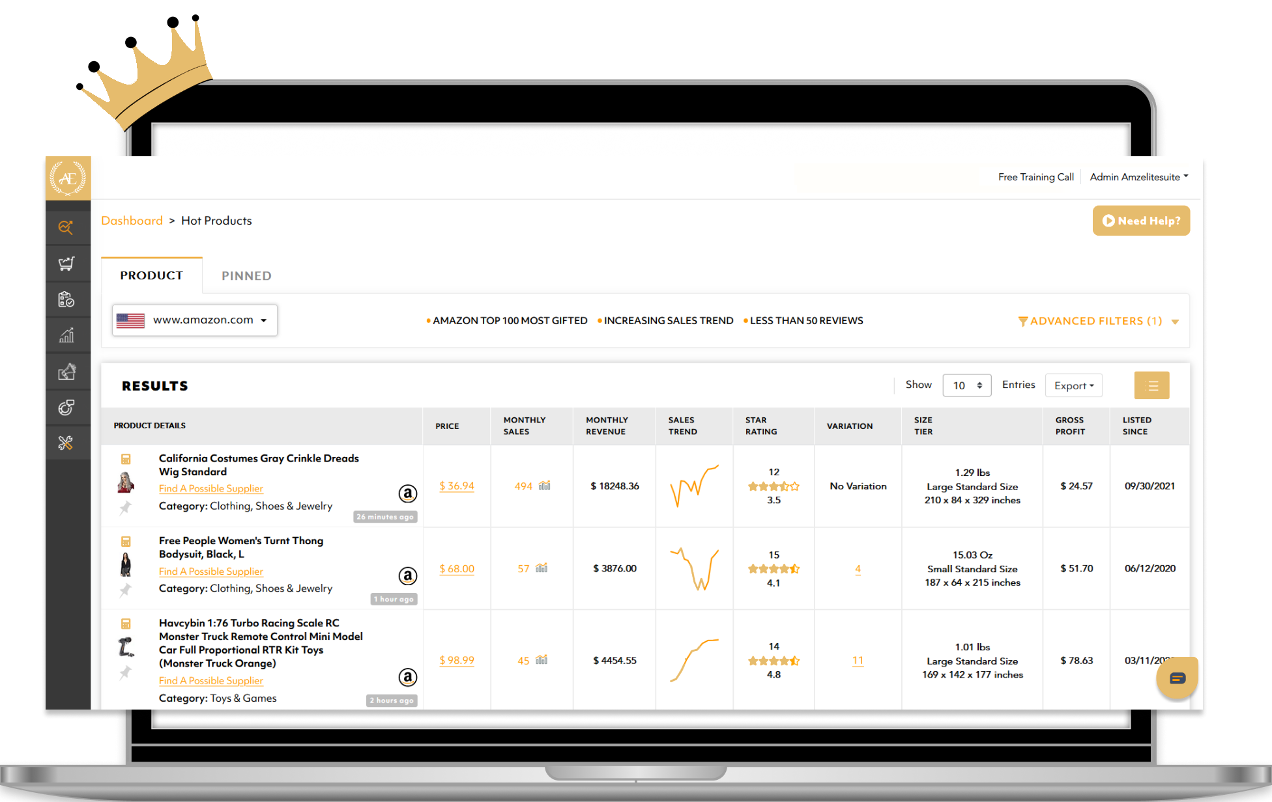Click the $ 36.94 price link
The width and height of the screenshot is (1272, 802).
click(457, 486)
